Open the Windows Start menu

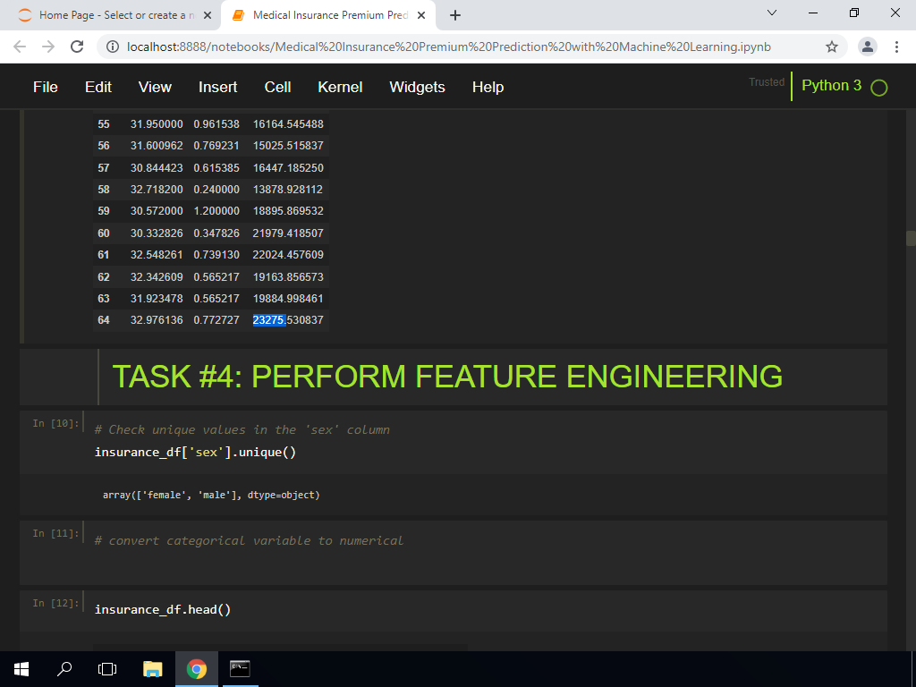(21, 669)
